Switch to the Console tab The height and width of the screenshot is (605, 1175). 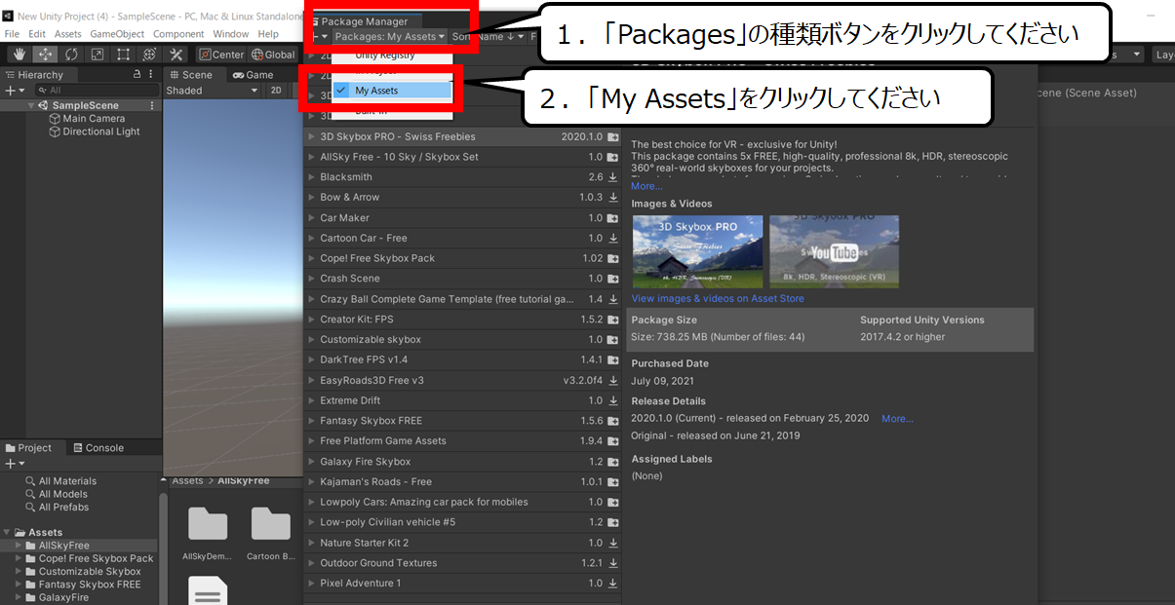coord(98,448)
